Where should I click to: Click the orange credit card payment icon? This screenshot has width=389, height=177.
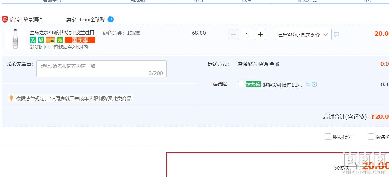50,40
